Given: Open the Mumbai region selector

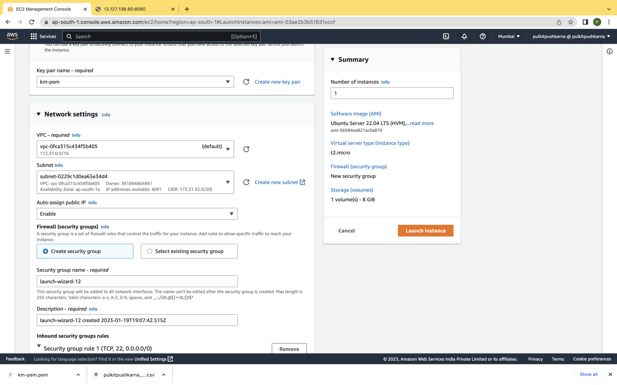Looking at the screenshot, I should [509, 36].
